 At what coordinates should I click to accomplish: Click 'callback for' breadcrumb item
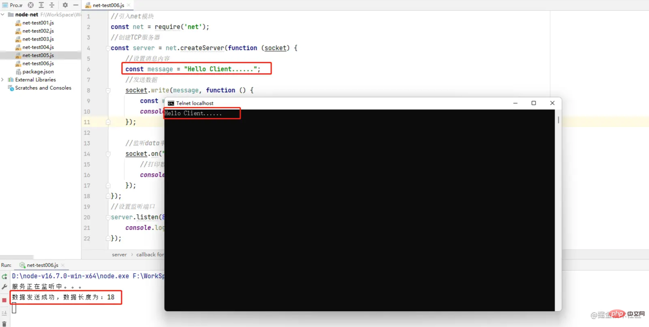[150, 255]
